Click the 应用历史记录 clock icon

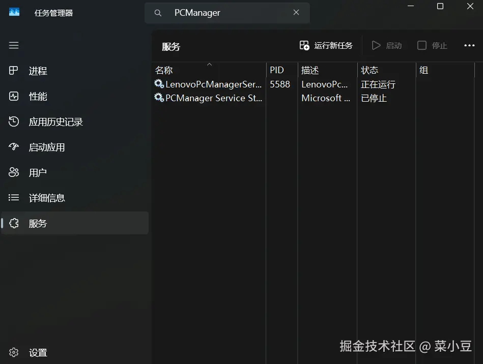point(14,122)
